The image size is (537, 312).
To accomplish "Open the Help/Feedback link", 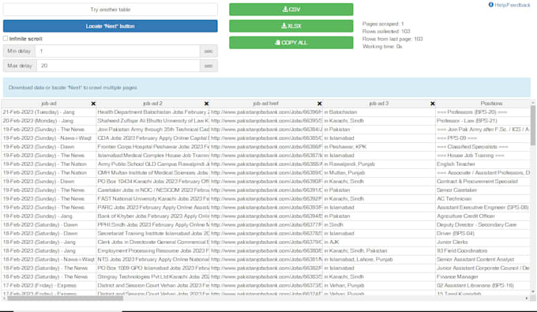I will (x=509, y=5).
